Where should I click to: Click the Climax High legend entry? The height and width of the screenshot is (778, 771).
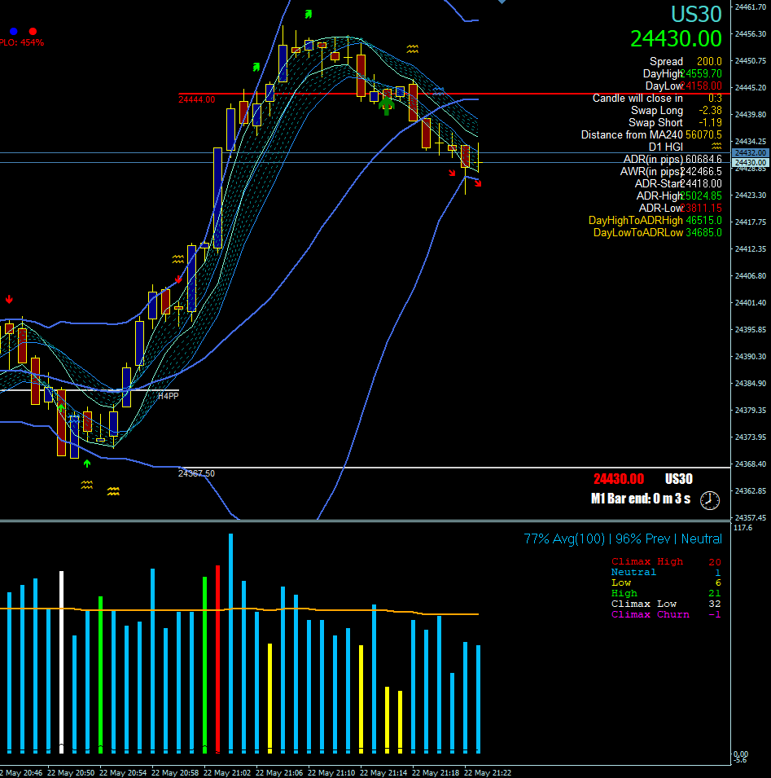pyautogui.click(x=667, y=561)
